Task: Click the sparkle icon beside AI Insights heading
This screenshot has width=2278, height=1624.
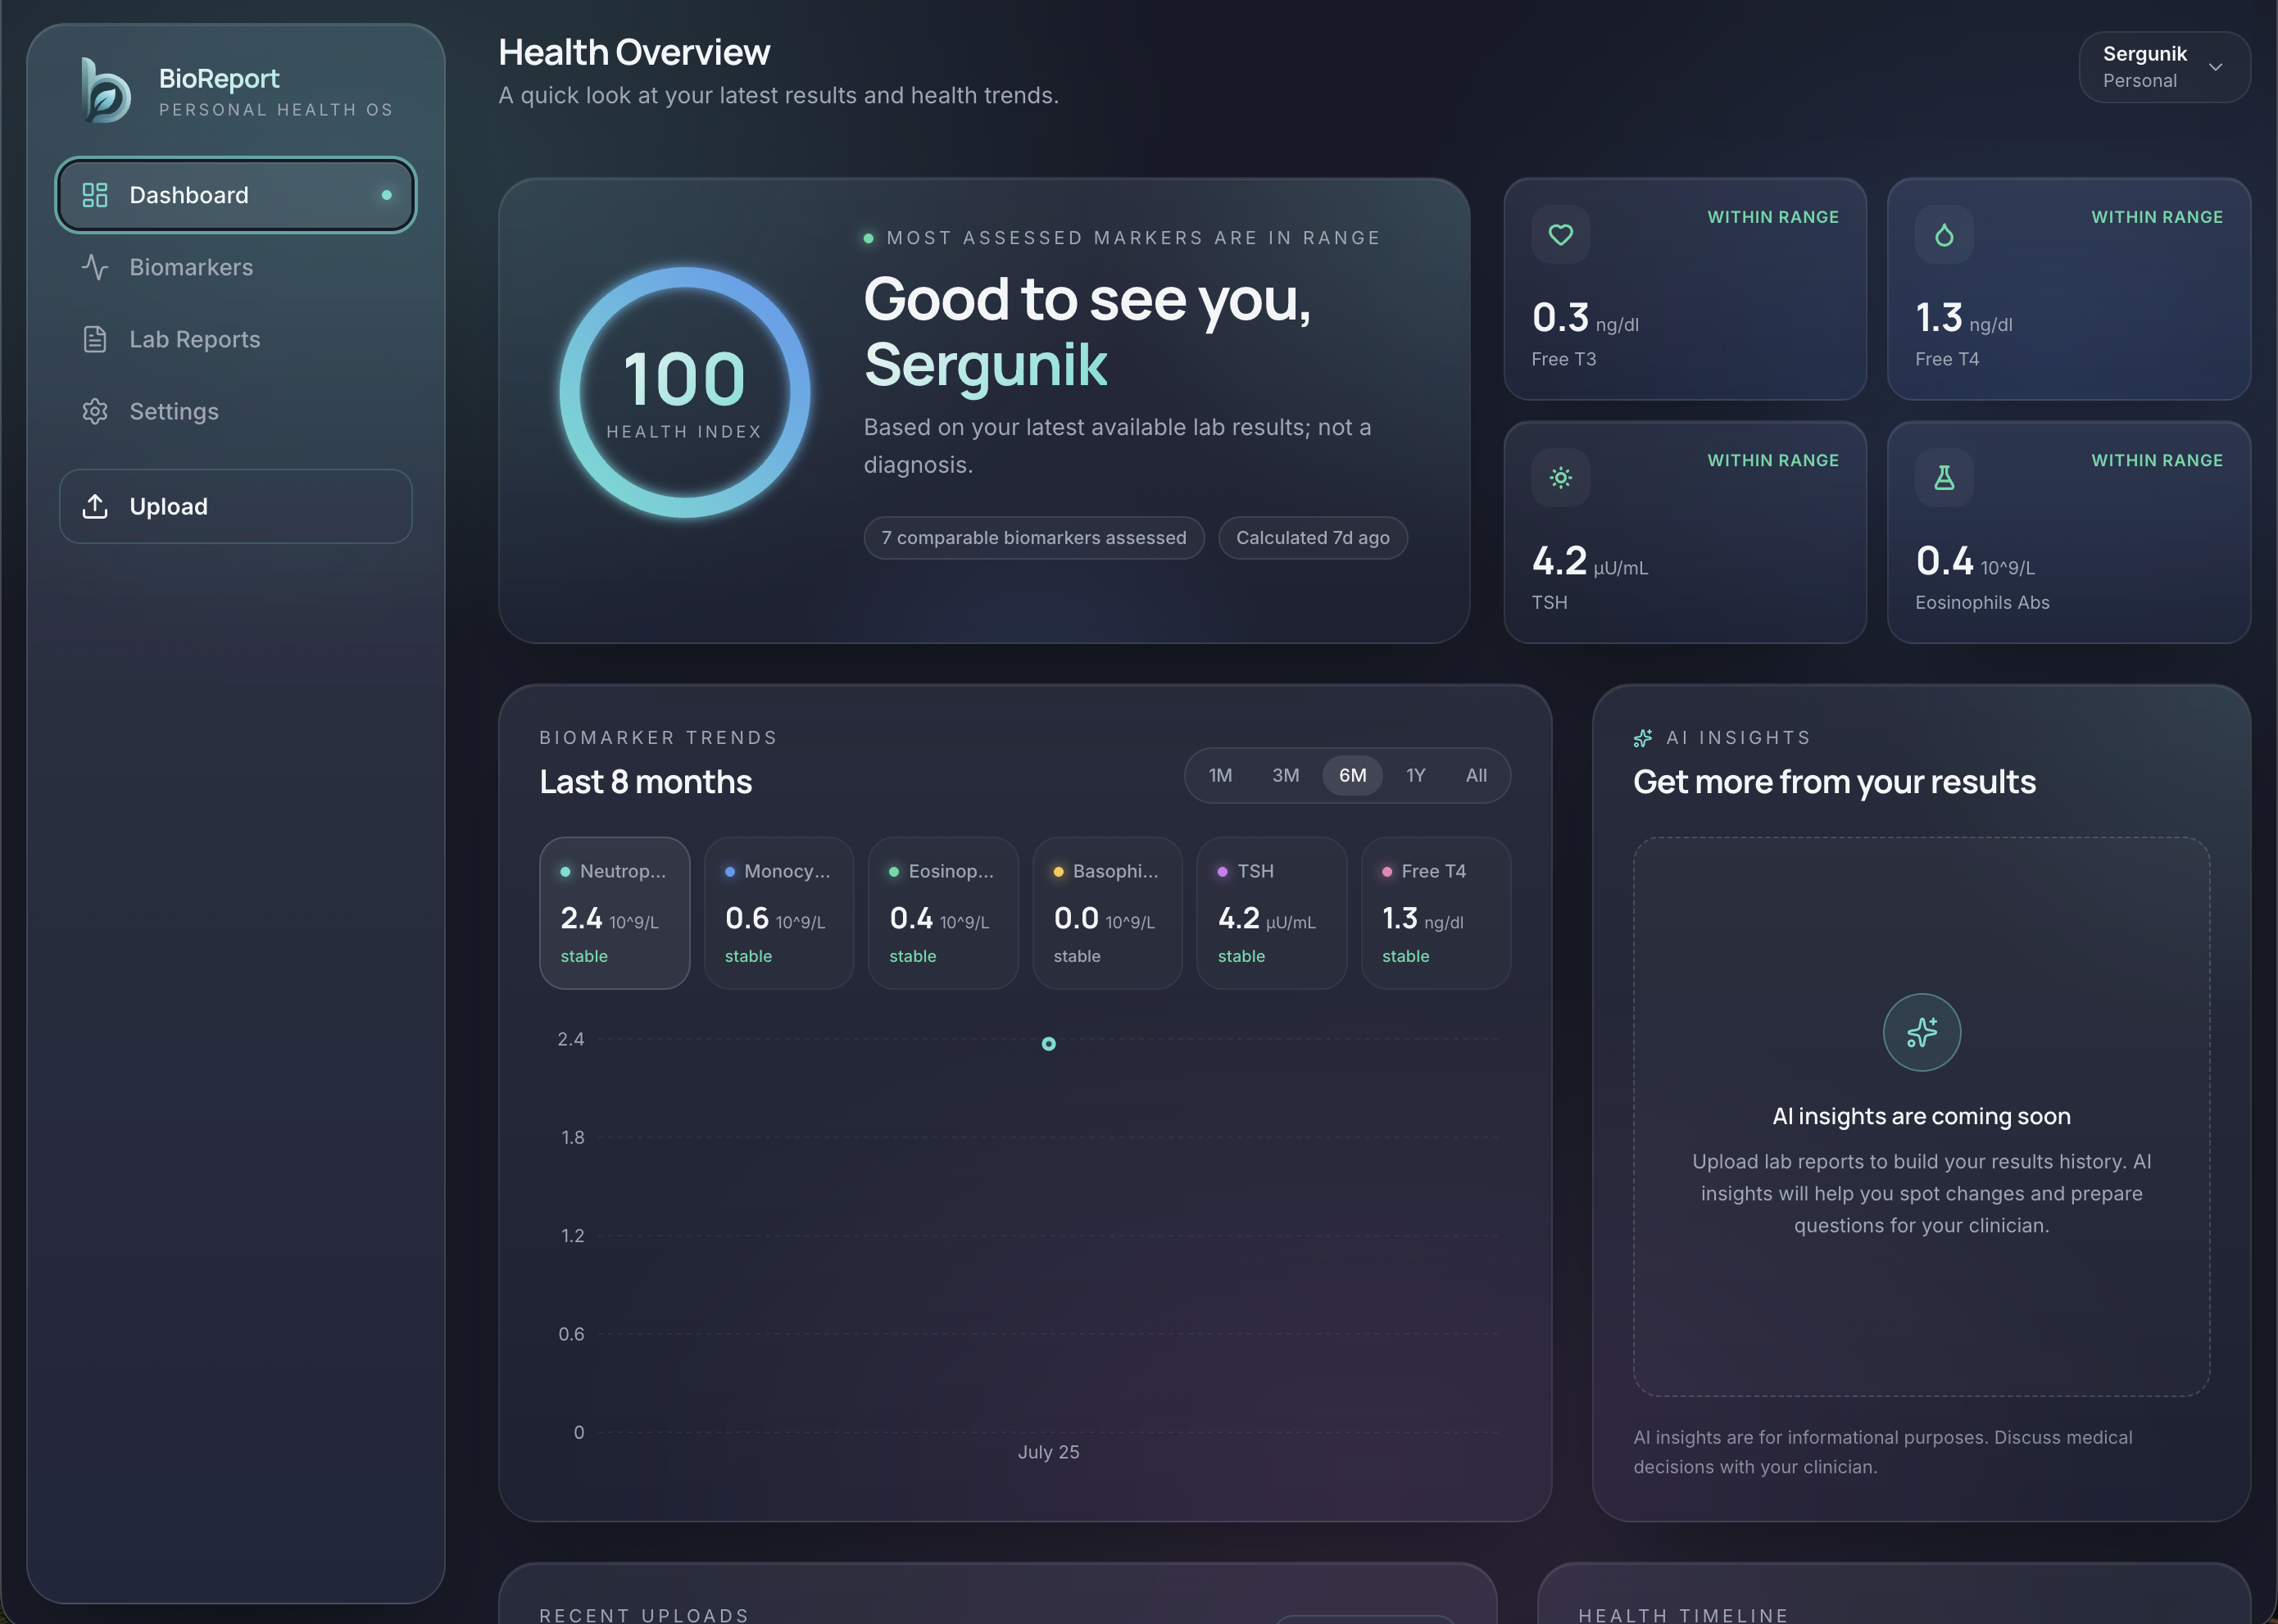Action: point(1643,738)
